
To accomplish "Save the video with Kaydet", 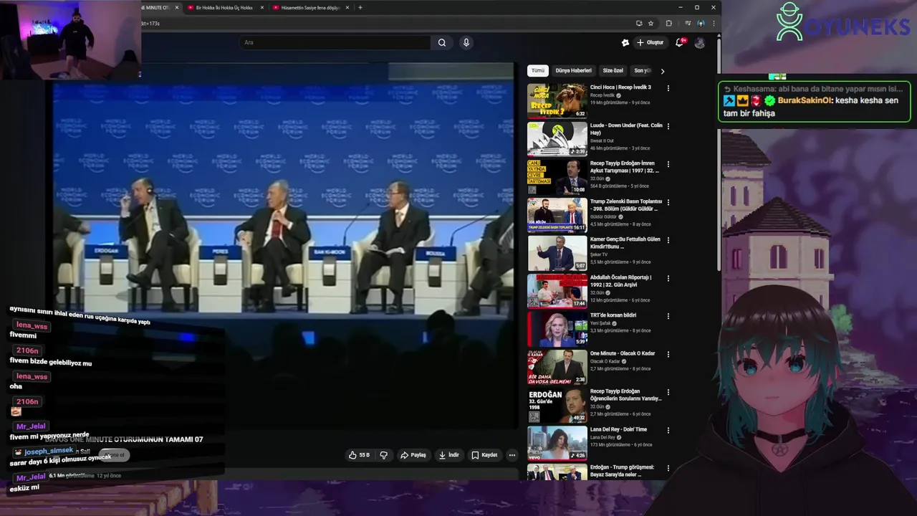I will pos(484,455).
